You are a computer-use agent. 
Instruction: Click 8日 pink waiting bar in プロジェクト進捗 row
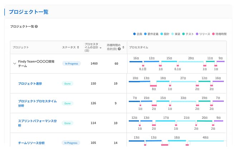click(x=154, y=86)
